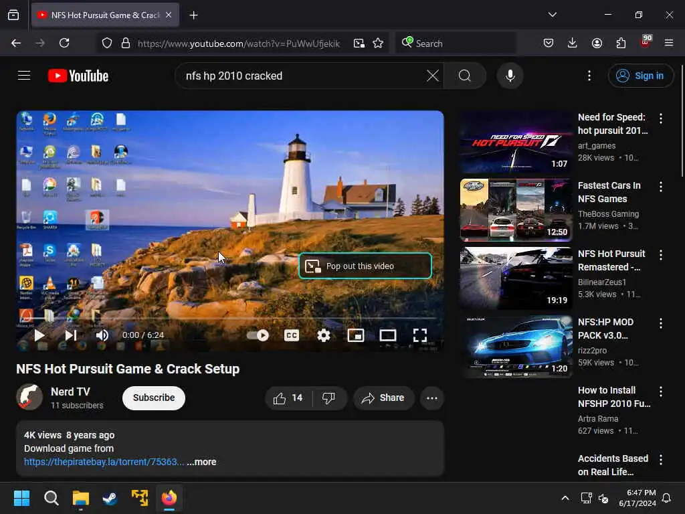List all tabs dropdown arrow
Image resolution: width=685 pixels, height=514 pixels.
click(x=552, y=15)
